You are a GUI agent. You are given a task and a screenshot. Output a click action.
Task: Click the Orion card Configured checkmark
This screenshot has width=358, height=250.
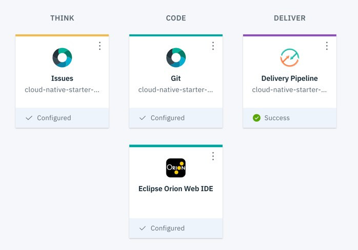point(143,229)
